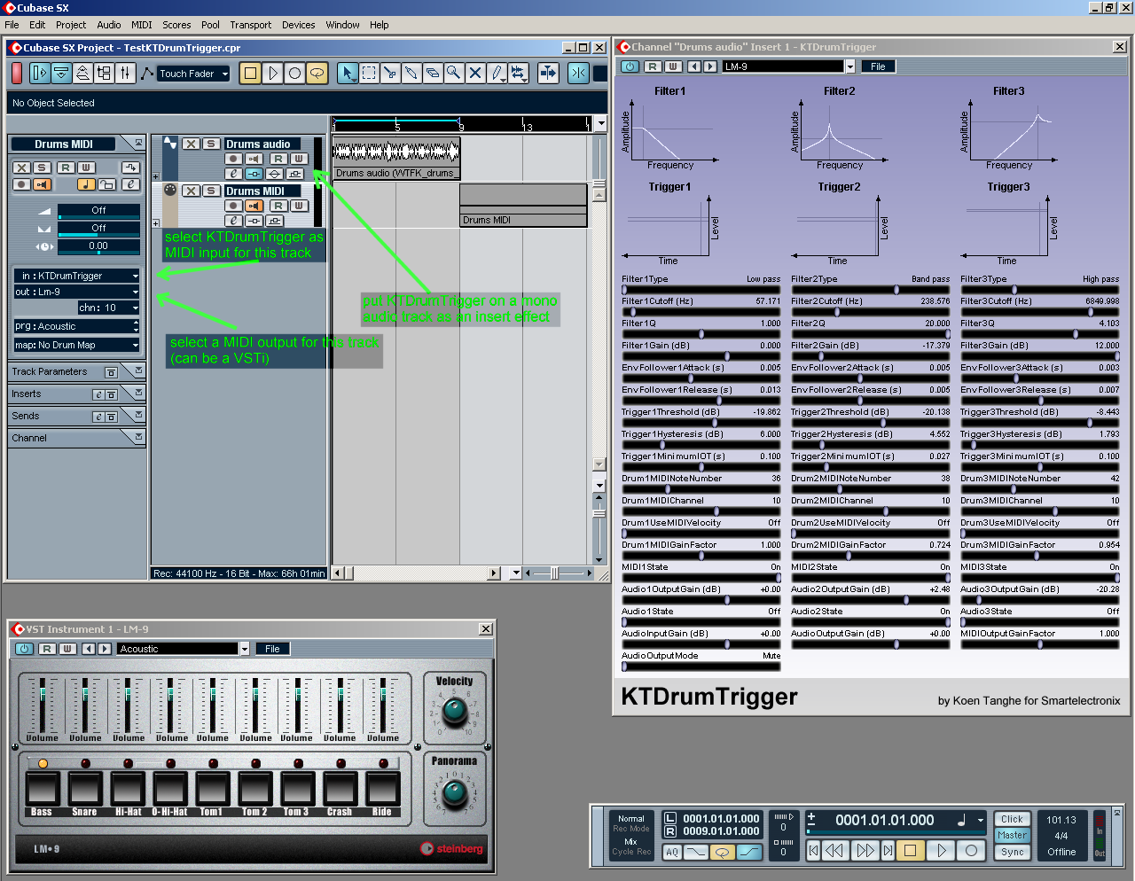Viewport: 1135px width, 881px height.
Task: Trigger the LM-9 Ride pad
Action: point(382,789)
